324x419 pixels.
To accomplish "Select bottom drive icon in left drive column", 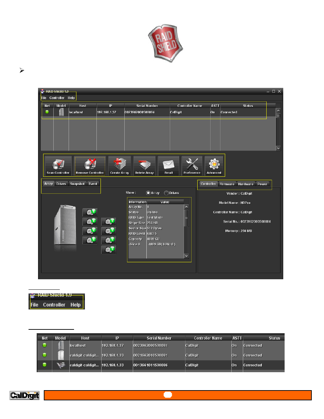I will pyautogui.click(x=90, y=240).
